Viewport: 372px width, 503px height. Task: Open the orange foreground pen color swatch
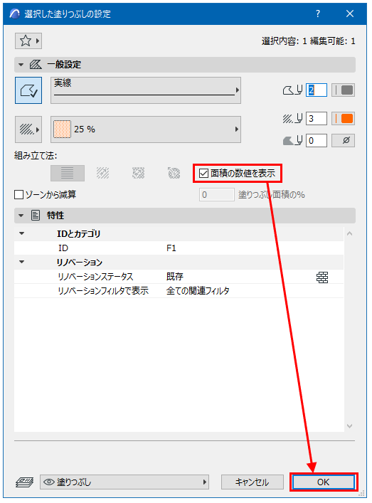pyautogui.click(x=343, y=119)
